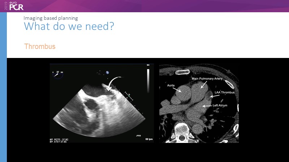Viewport: 289px width, 162px height.
Task: Click the euroPCR logo
Action: 14,6
